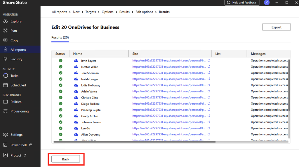Open Johanna Lorenz site external link icon
The width and height of the screenshot is (299, 167).
[209, 122]
